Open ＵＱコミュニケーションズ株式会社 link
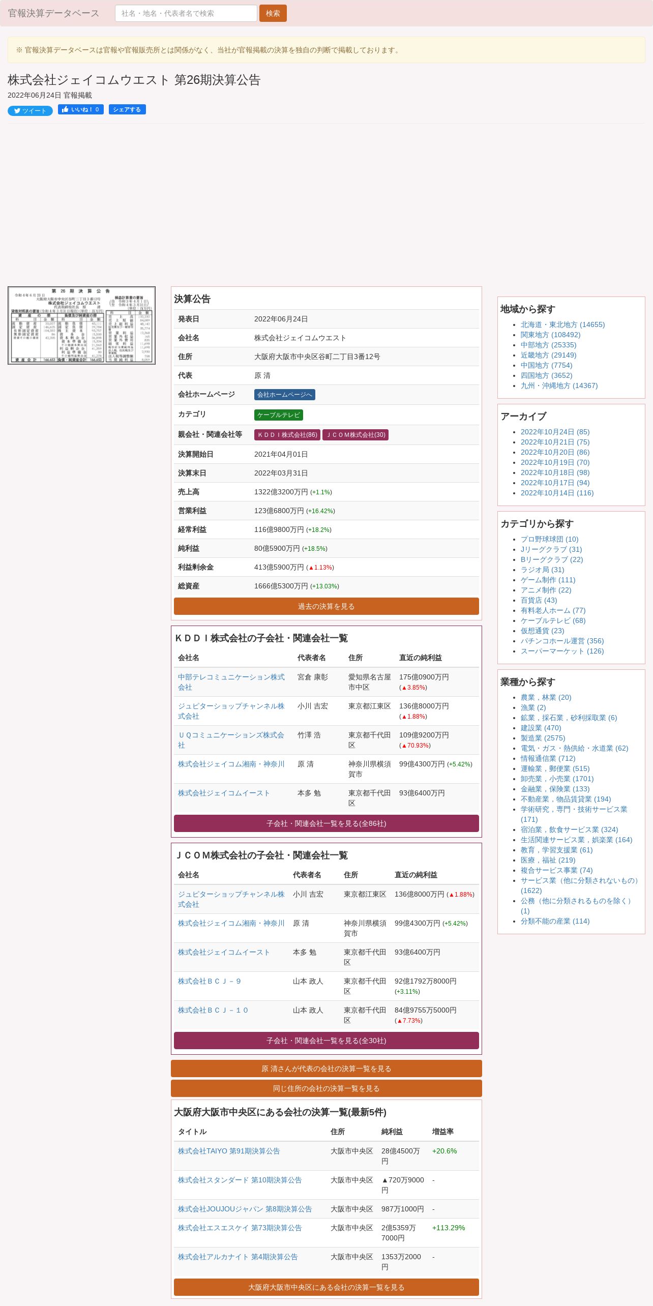Viewport: 653px width, 1306px height. point(231,740)
